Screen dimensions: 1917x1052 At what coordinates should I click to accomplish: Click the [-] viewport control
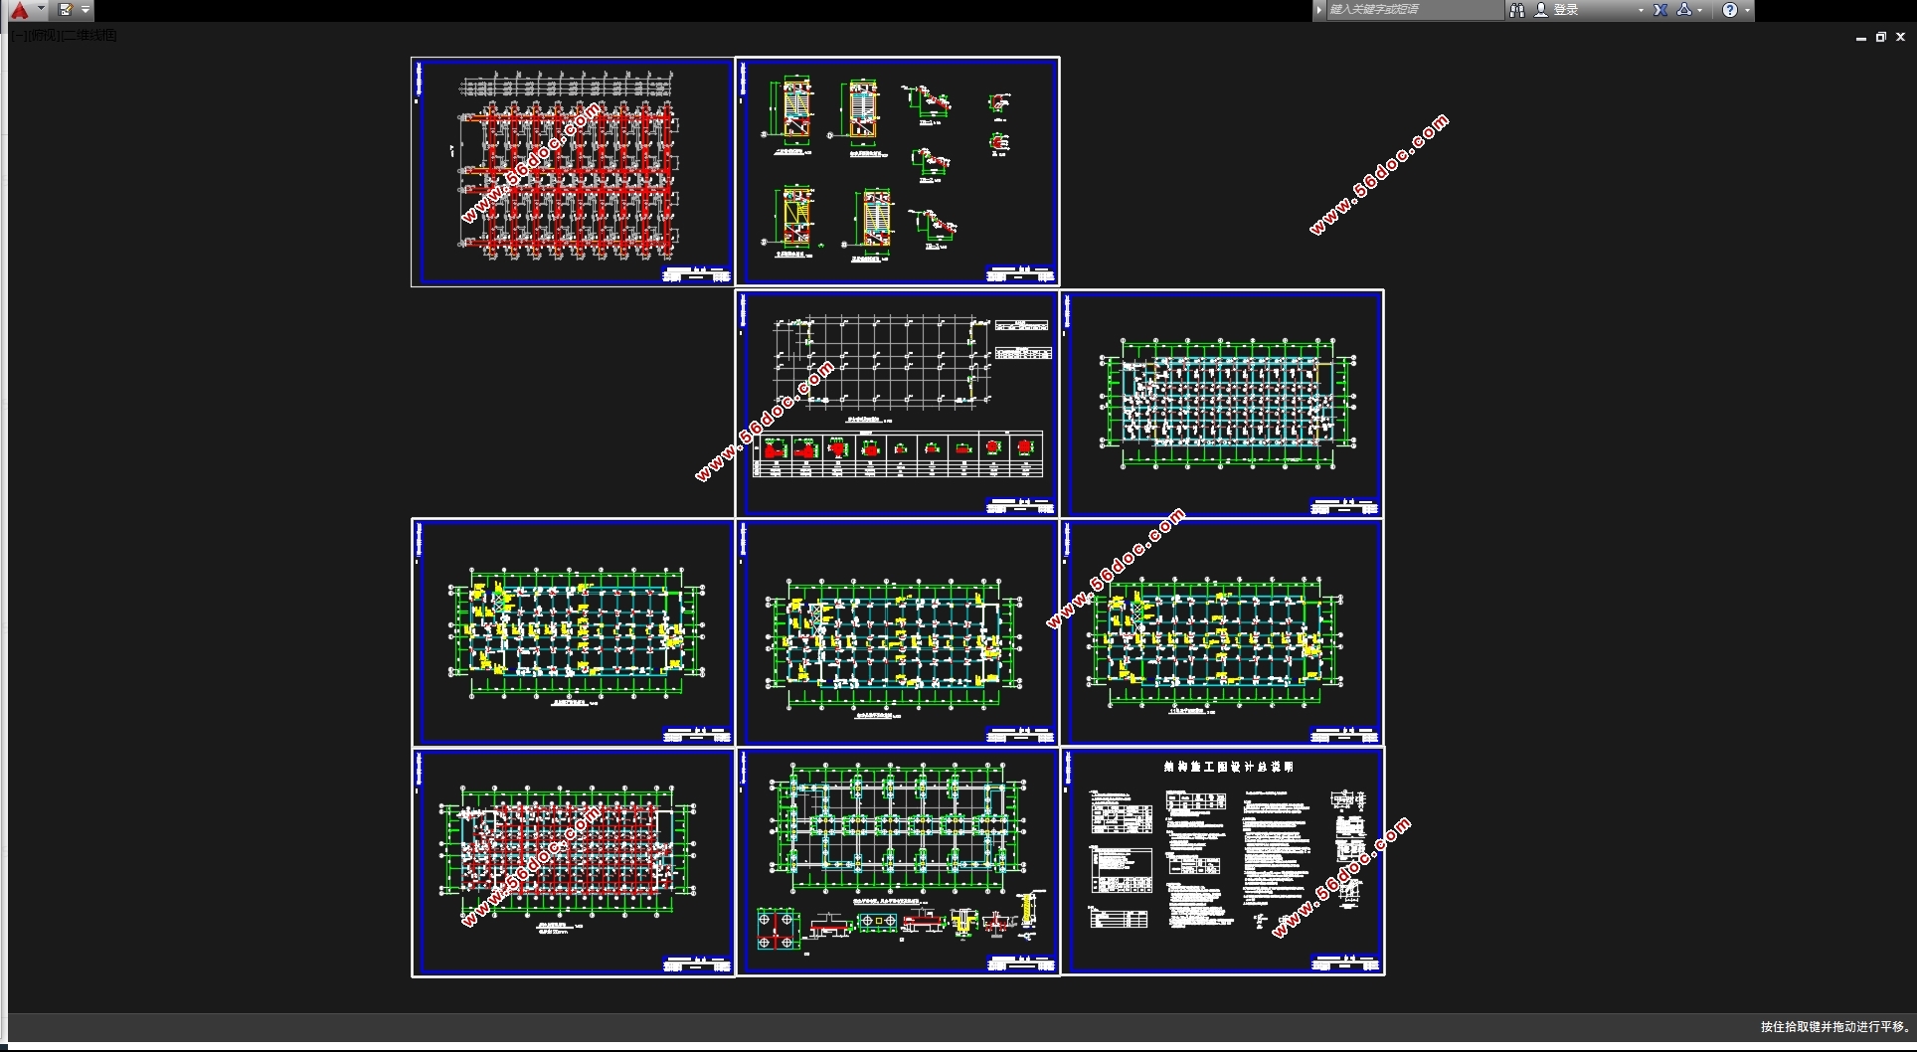point(20,35)
